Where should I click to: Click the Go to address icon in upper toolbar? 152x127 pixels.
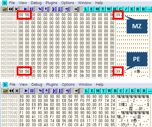pyautogui.click(x=77, y=9)
